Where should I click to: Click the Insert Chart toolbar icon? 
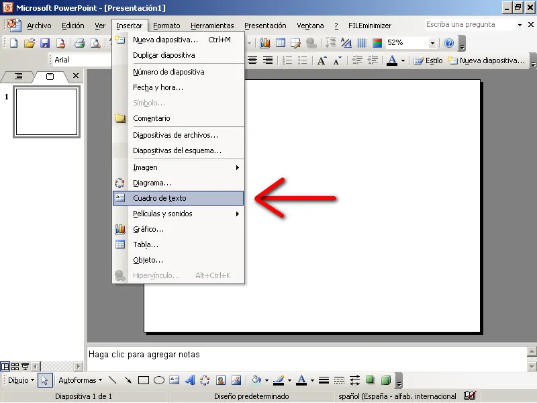tap(264, 43)
